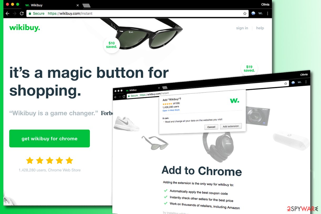Screen dimensions: 321x214
Task: Open a new tab in the back window
Action: pos(86,6)
